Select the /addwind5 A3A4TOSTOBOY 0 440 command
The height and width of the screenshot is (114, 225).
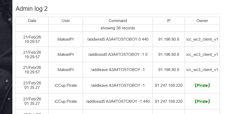point(118,39)
